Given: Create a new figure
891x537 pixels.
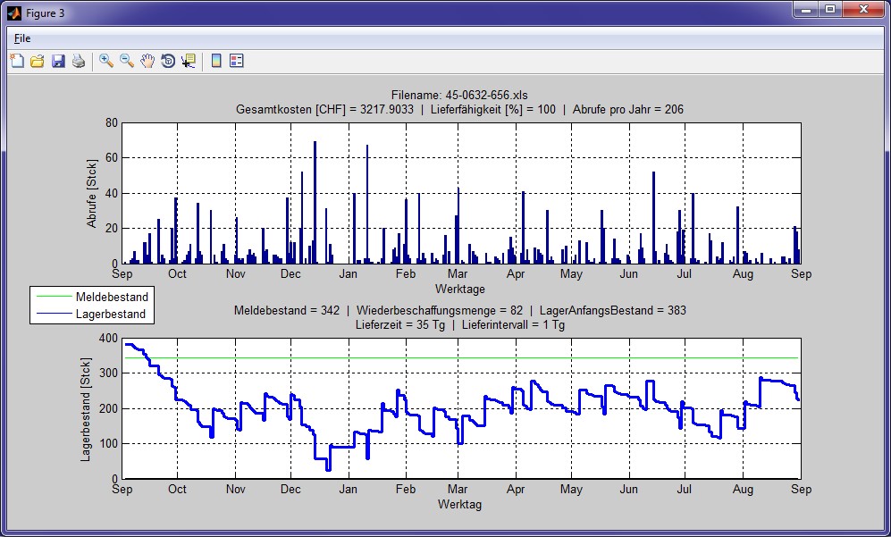Looking at the screenshot, I should [16, 61].
